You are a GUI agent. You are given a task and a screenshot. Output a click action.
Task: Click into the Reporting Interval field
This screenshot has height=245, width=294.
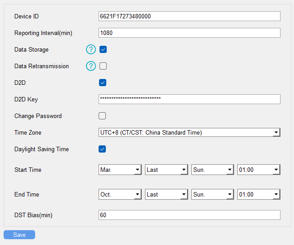pos(189,33)
